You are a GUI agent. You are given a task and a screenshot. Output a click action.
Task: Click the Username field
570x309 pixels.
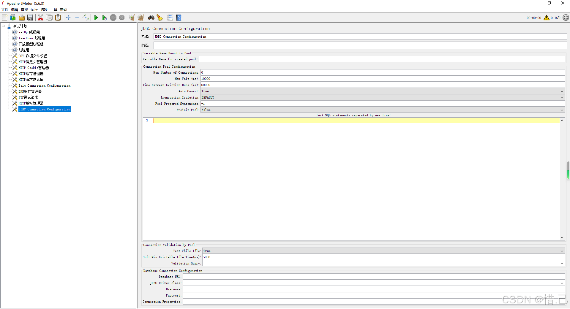click(x=374, y=289)
